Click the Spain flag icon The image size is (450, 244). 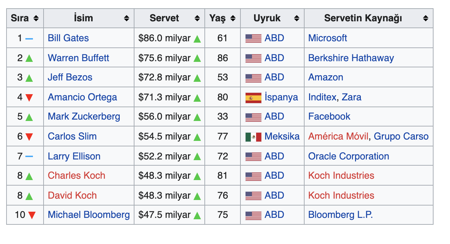[x=253, y=98]
